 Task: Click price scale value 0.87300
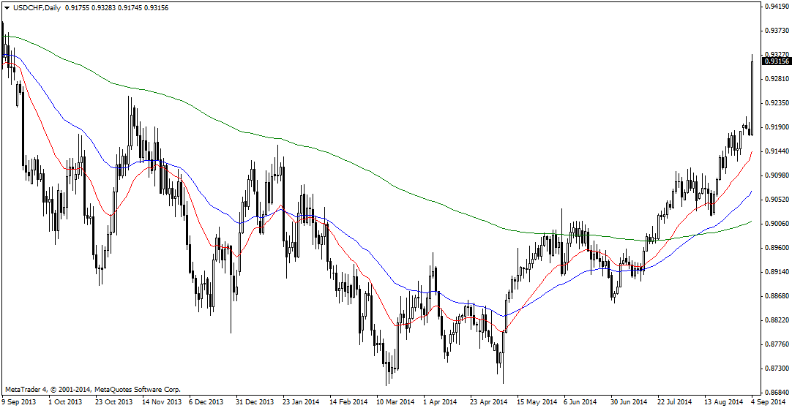777,369
